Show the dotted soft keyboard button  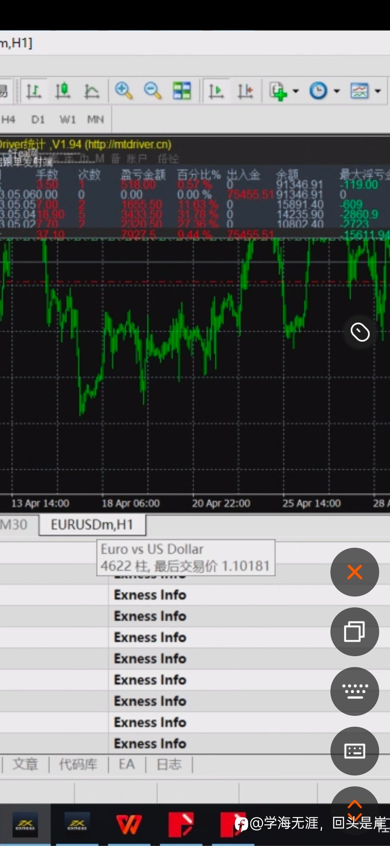coord(355,691)
